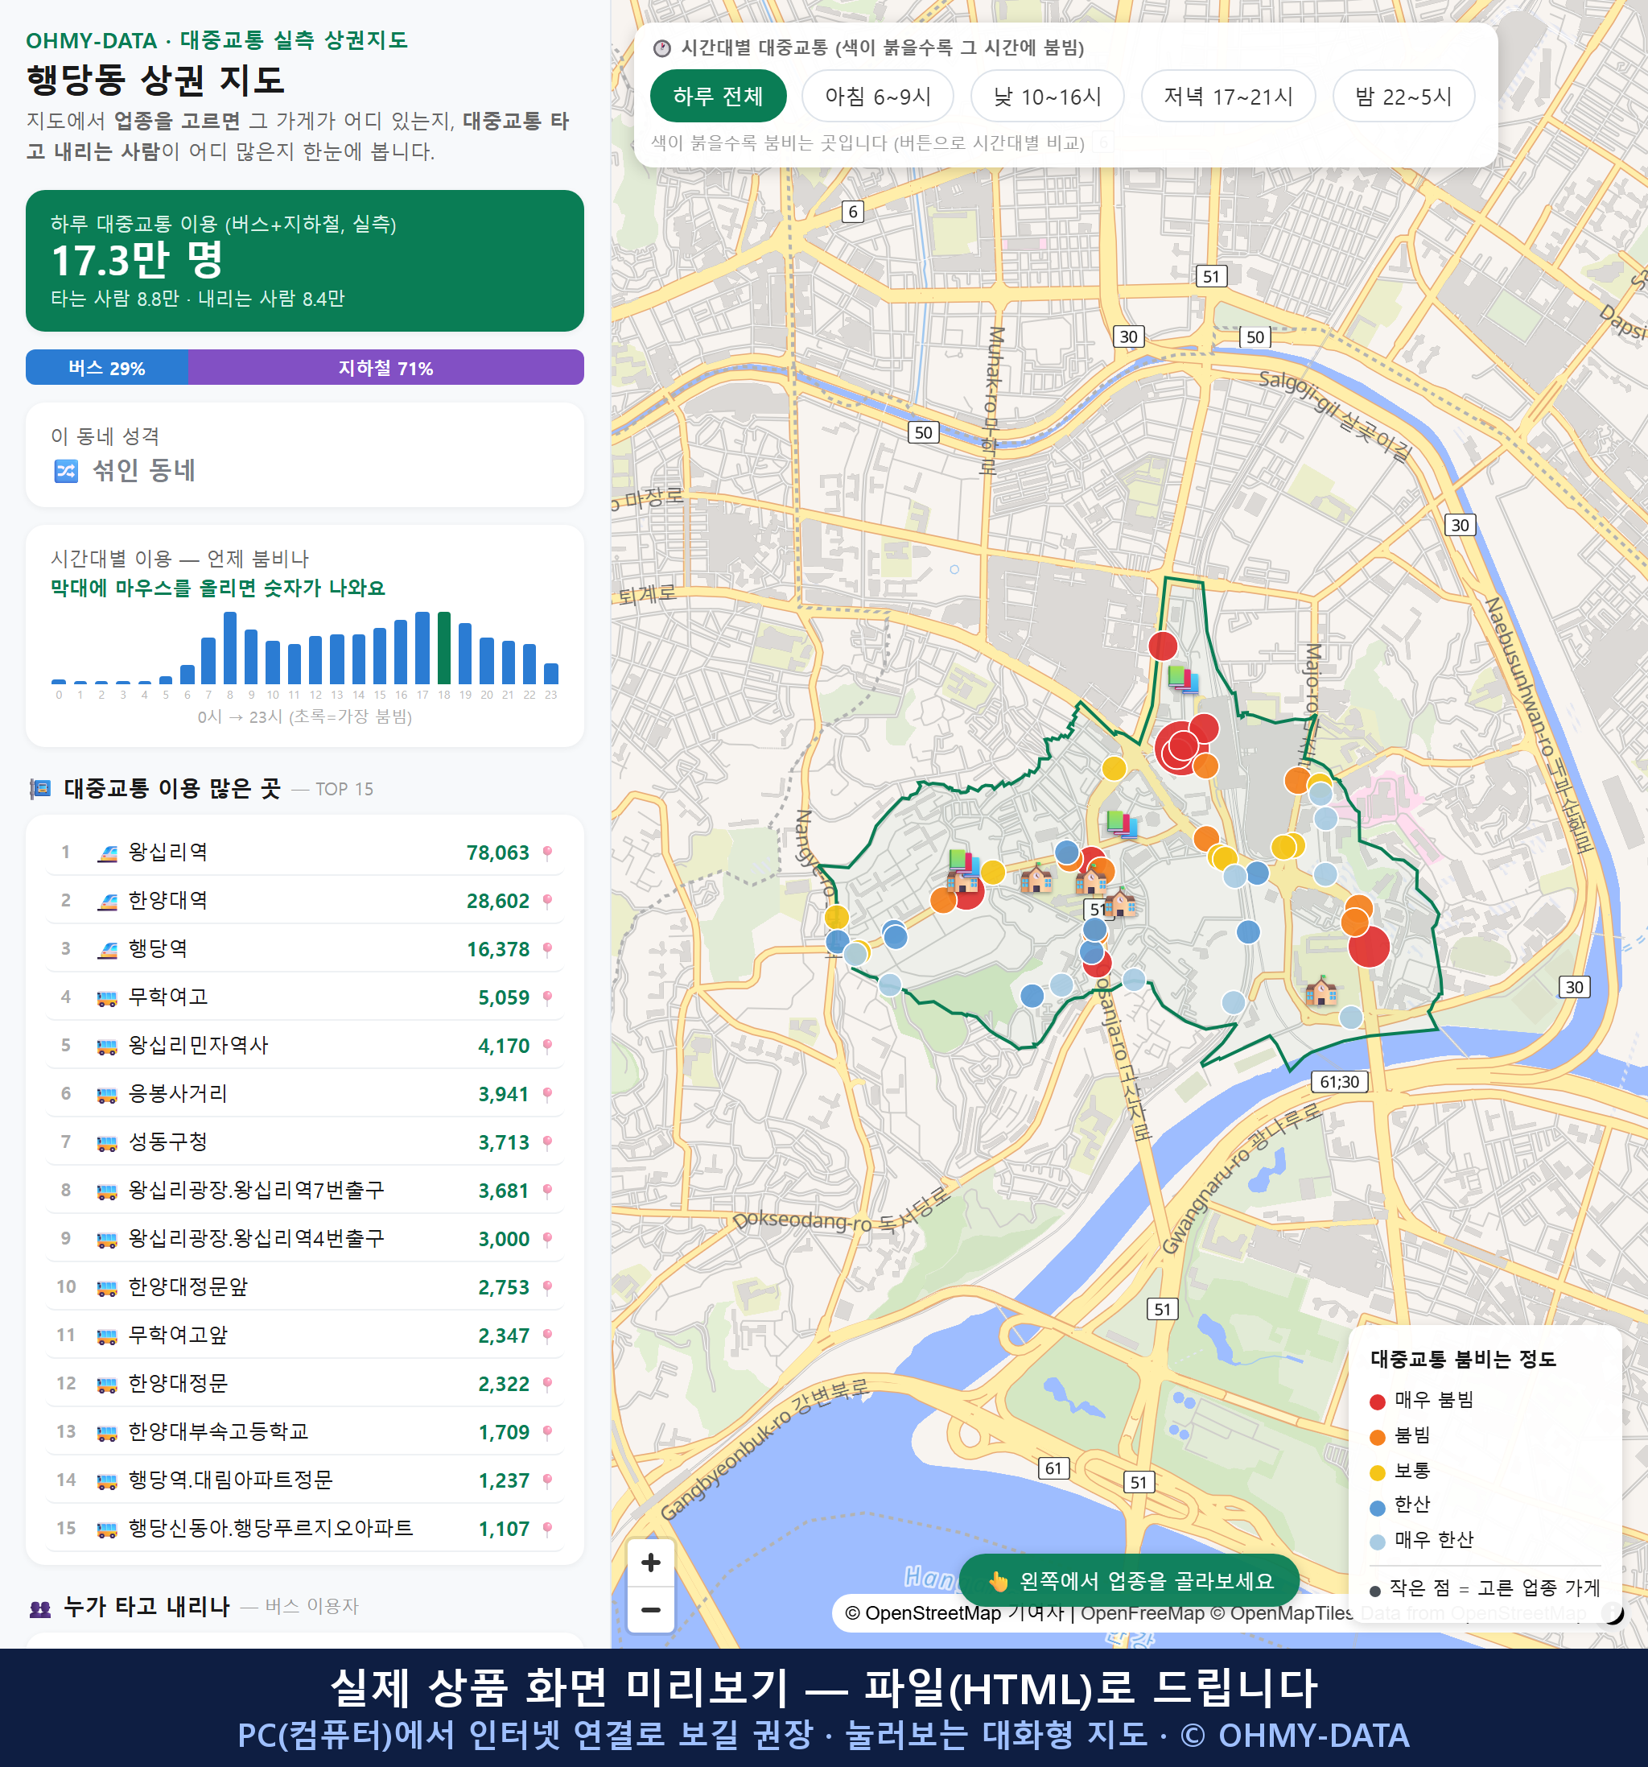Viewport: 1648px width, 1767px height.
Task: Click pin icon for 성동구청 row
Action: pyautogui.click(x=547, y=1143)
